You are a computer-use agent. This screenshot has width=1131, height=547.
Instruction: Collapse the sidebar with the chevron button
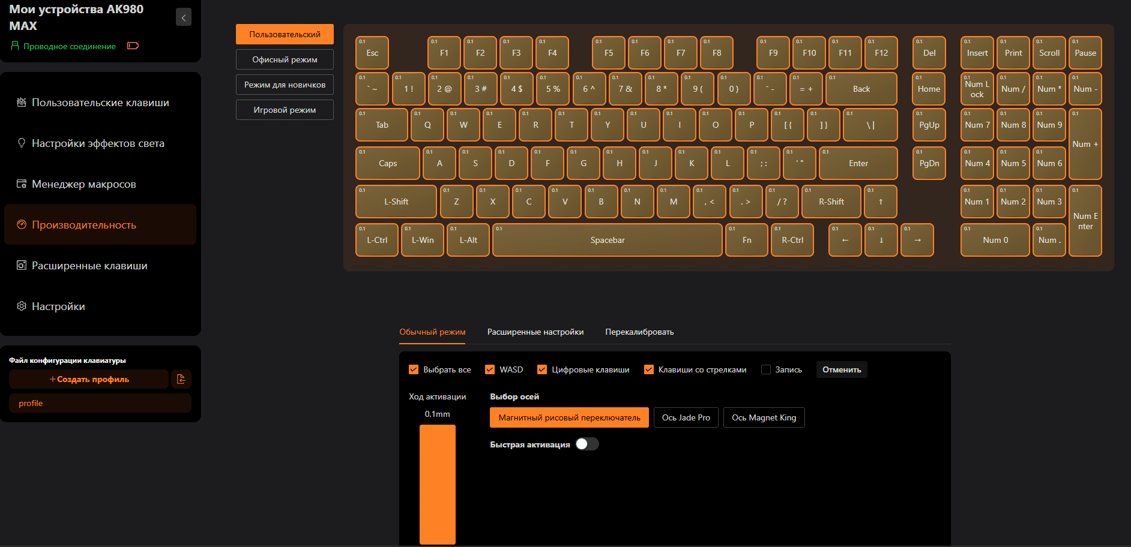pyautogui.click(x=184, y=17)
